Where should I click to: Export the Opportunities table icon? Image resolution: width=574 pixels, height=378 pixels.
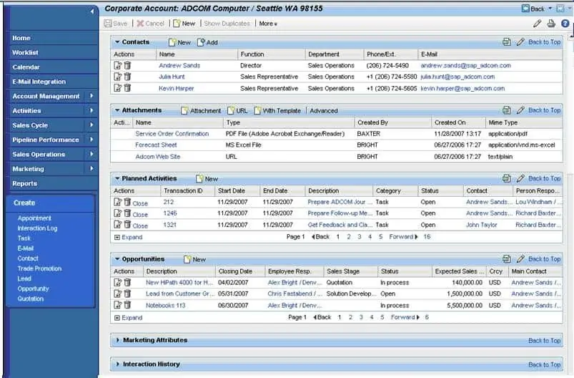tap(507, 259)
